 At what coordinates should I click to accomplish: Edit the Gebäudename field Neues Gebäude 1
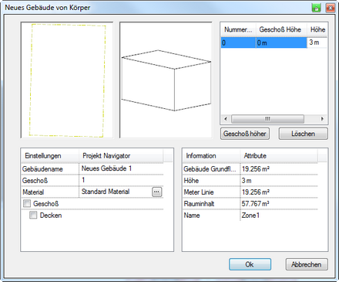[121, 168]
